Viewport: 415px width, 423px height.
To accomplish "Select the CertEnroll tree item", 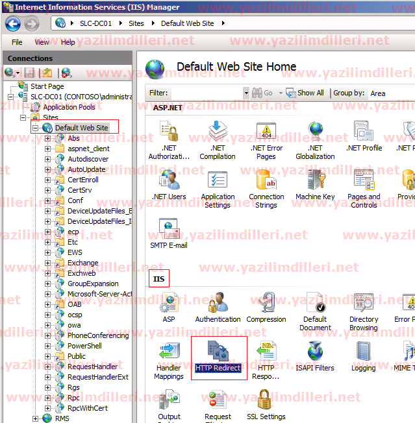I will 83,180.
